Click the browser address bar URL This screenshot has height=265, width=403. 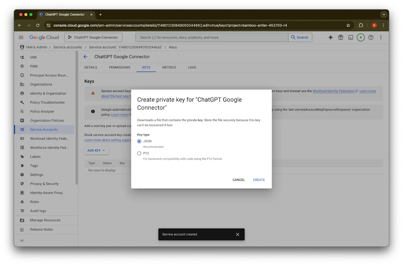pyautogui.click(x=170, y=25)
